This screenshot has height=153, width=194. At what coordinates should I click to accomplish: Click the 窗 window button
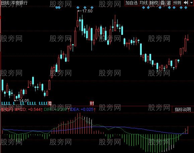point(169,3)
